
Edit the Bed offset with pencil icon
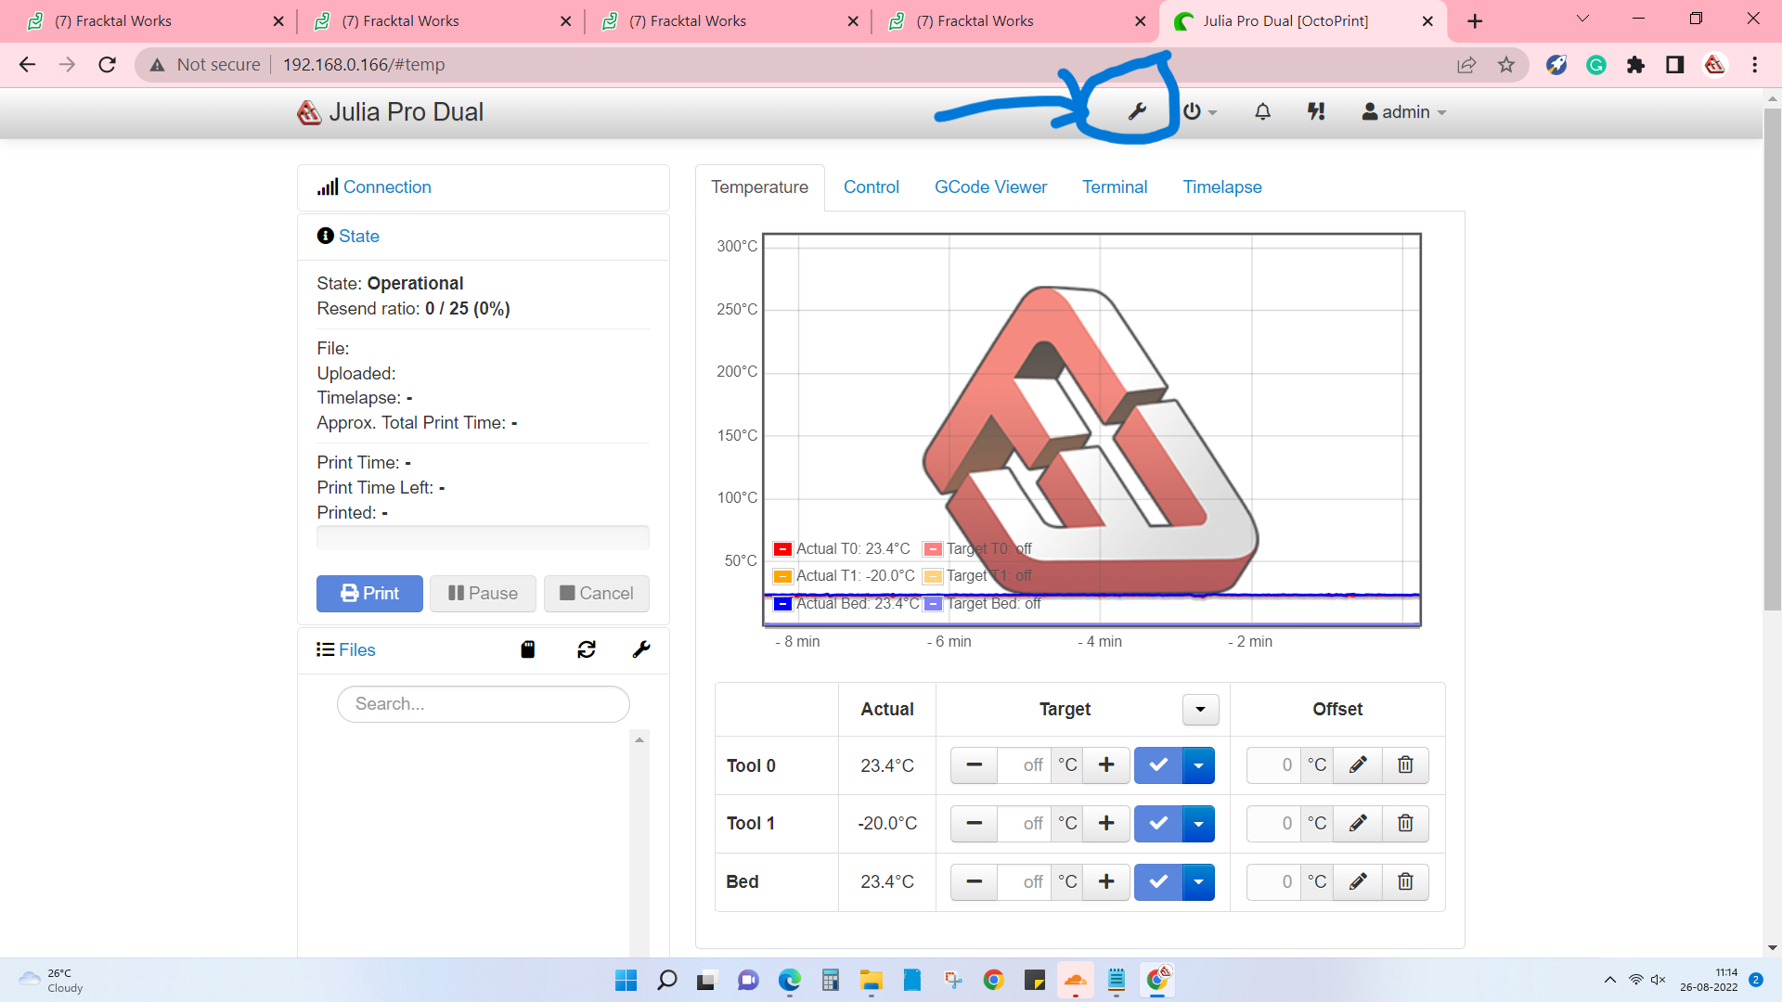tap(1358, 881)
